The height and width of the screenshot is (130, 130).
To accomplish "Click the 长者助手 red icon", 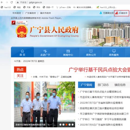I will [117, 13].
